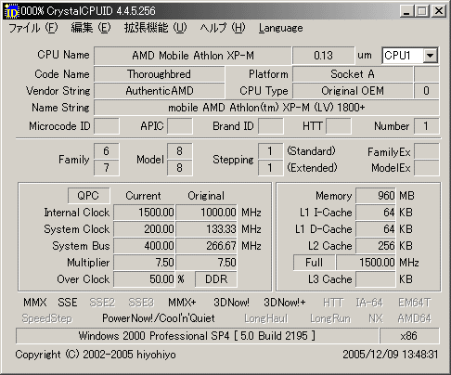Click the Memory value 960
451x375 pixels.
(x=376, y=196)
